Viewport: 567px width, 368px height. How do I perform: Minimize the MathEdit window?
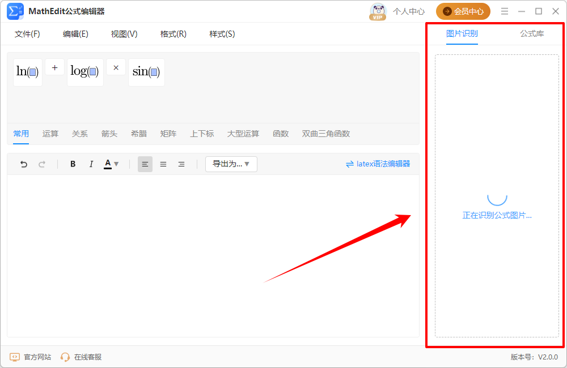(522, 11)
